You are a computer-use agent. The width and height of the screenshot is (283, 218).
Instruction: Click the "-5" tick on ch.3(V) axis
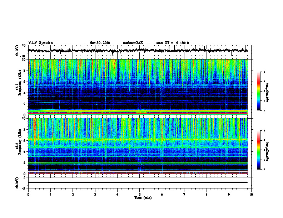[24, 188]
